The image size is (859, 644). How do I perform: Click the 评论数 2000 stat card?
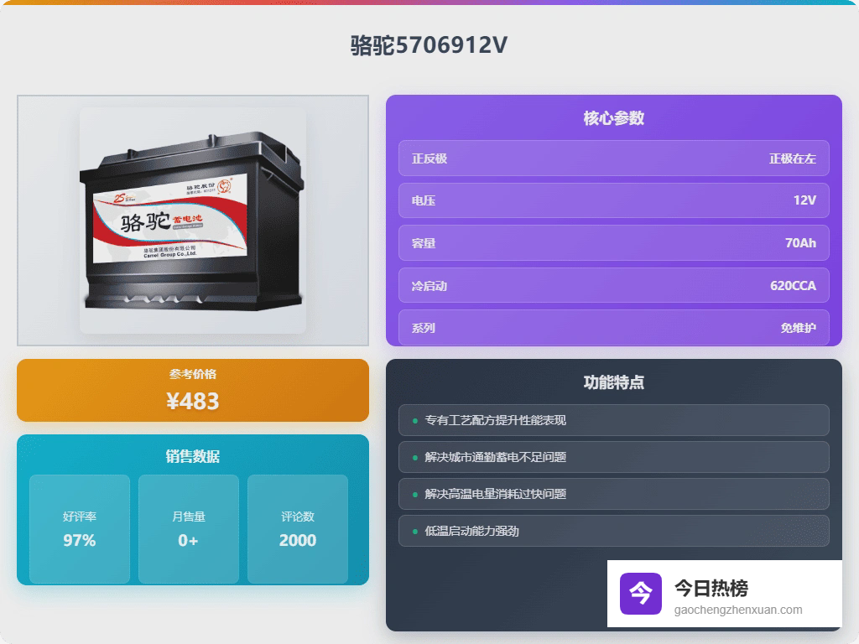click(x=298, y=529)
